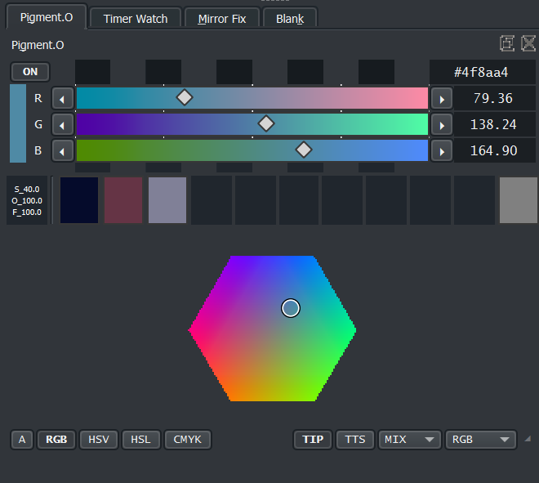Switch to the Timer Watch tab
Image resolution: width=539 pixels, height=483 pixels.
136,18
